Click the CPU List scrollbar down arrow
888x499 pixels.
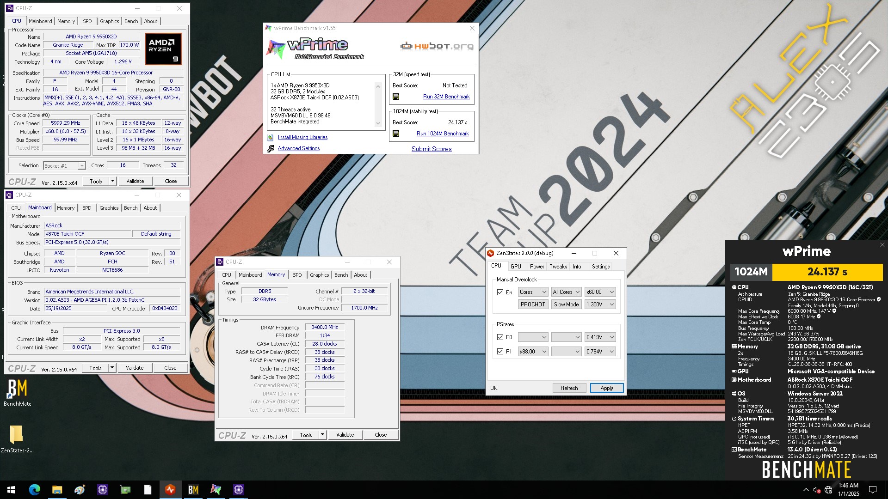(378, 123)
